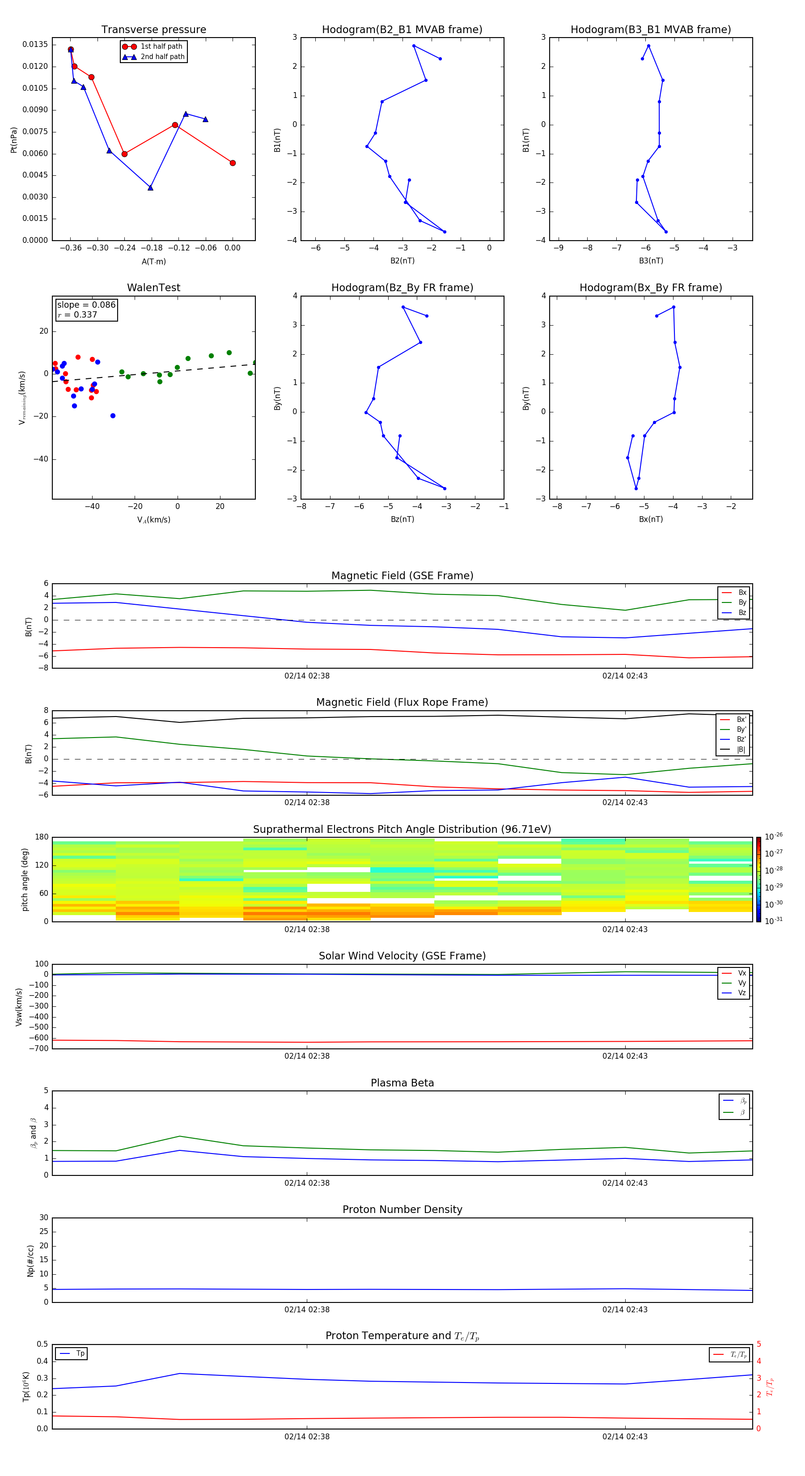Click the "Hodogram(Bx_By FR frame)" title

[x=650, y=288]
